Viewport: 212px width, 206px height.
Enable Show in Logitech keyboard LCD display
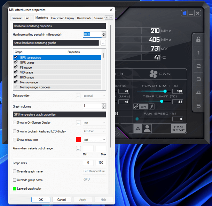(x=15, y=131)
